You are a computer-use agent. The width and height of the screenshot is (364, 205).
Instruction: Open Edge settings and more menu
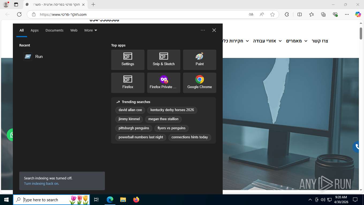pyautogui.click(x=347, y=14)
